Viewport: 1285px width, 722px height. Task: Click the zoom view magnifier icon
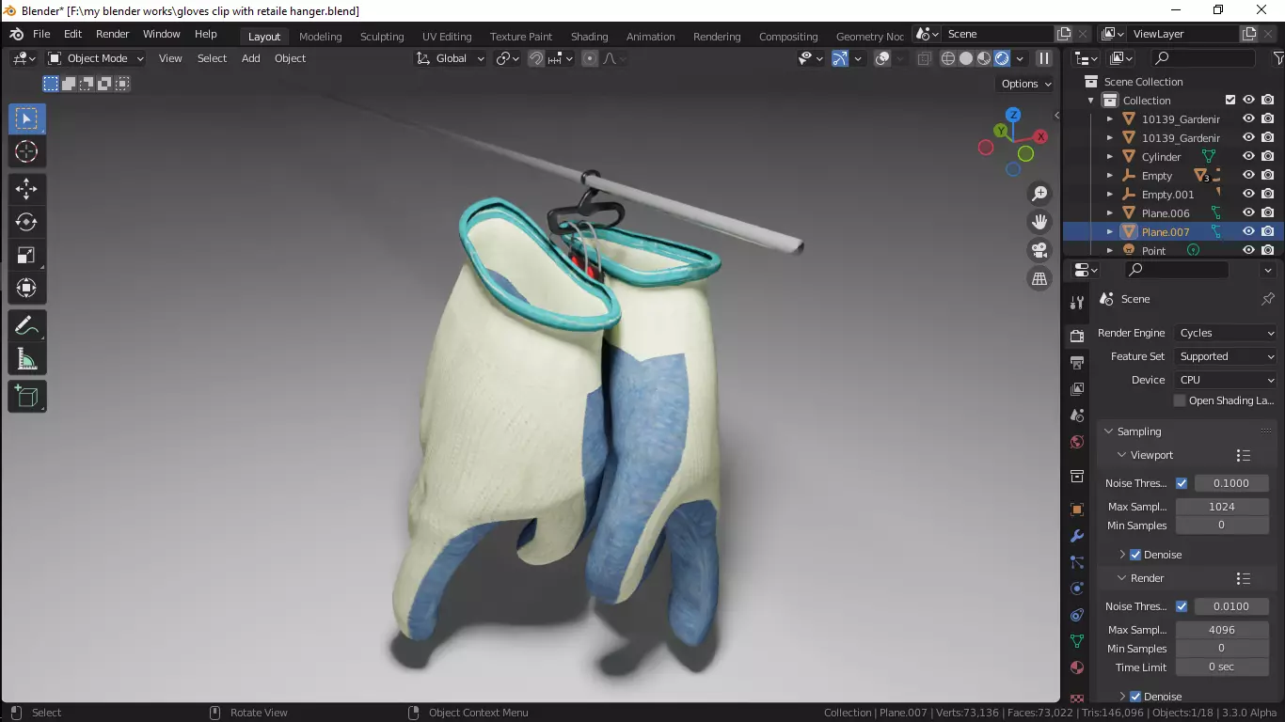pos(1039,194)
